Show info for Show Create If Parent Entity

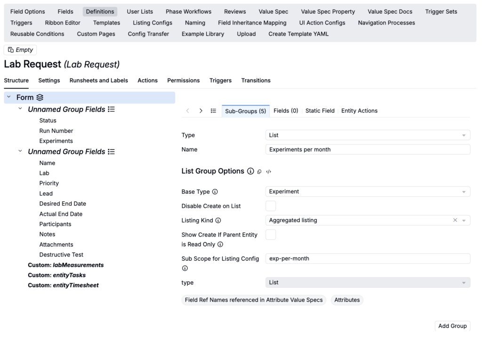pos(220,244)
